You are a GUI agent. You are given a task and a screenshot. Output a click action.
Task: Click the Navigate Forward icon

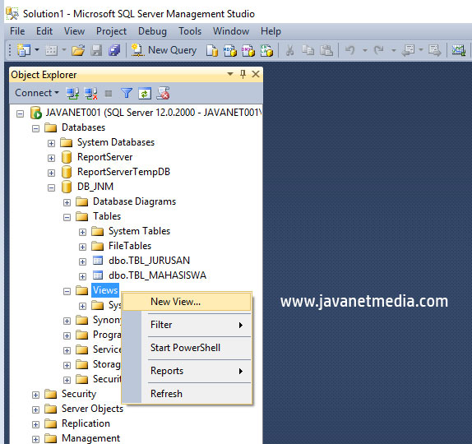click(x=435, y=50)
